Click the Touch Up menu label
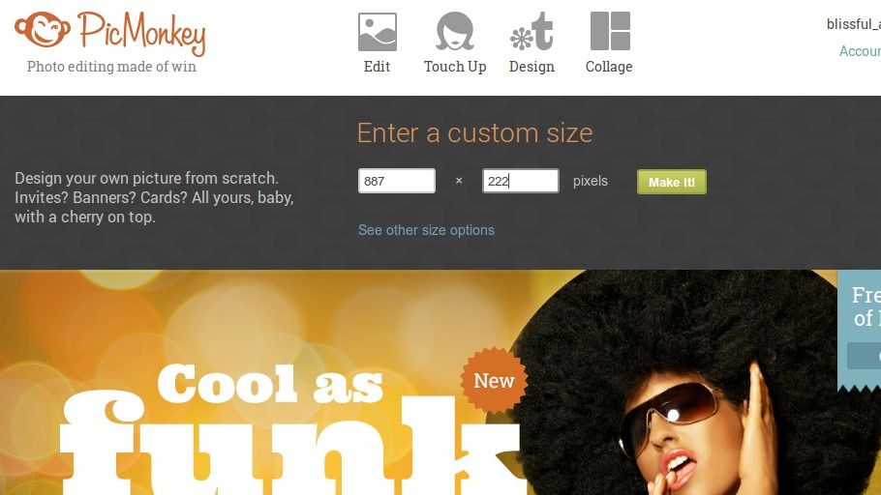The width and height of the screenshot is (881, 495). (x=455, y=67)
